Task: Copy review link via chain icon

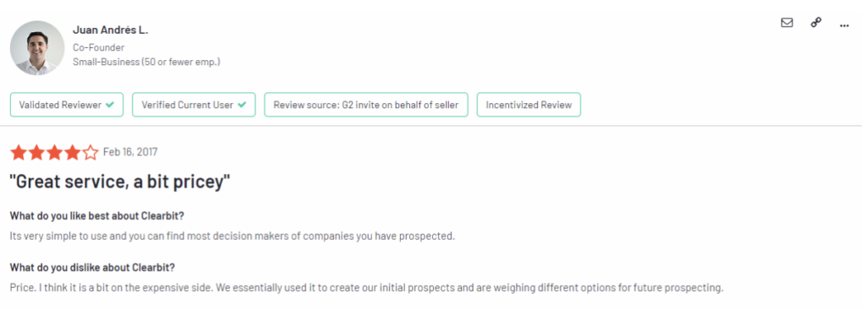Action: (x=816, y=23)
